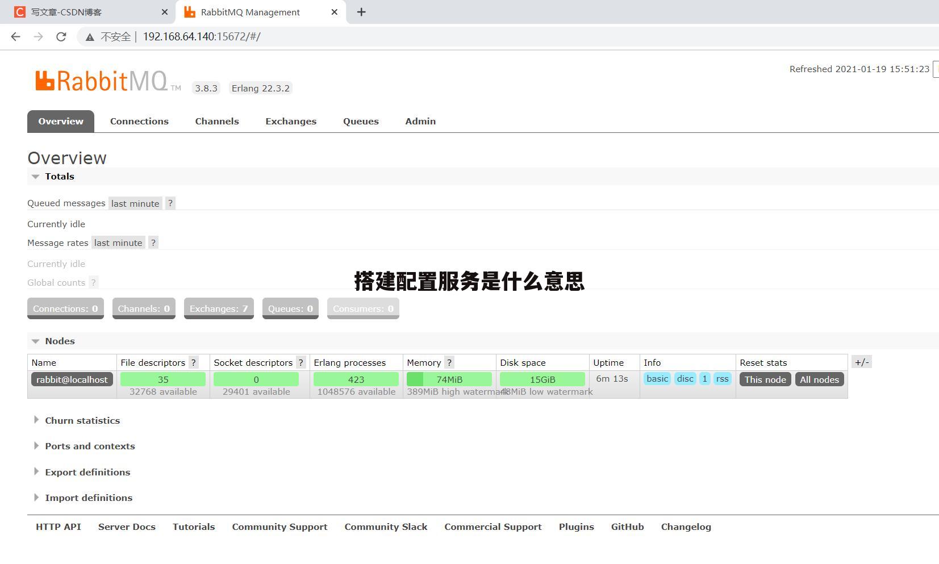Screen dimensions: 939x564
Task: Click the browser refresh icon
Action: (61, 36)
